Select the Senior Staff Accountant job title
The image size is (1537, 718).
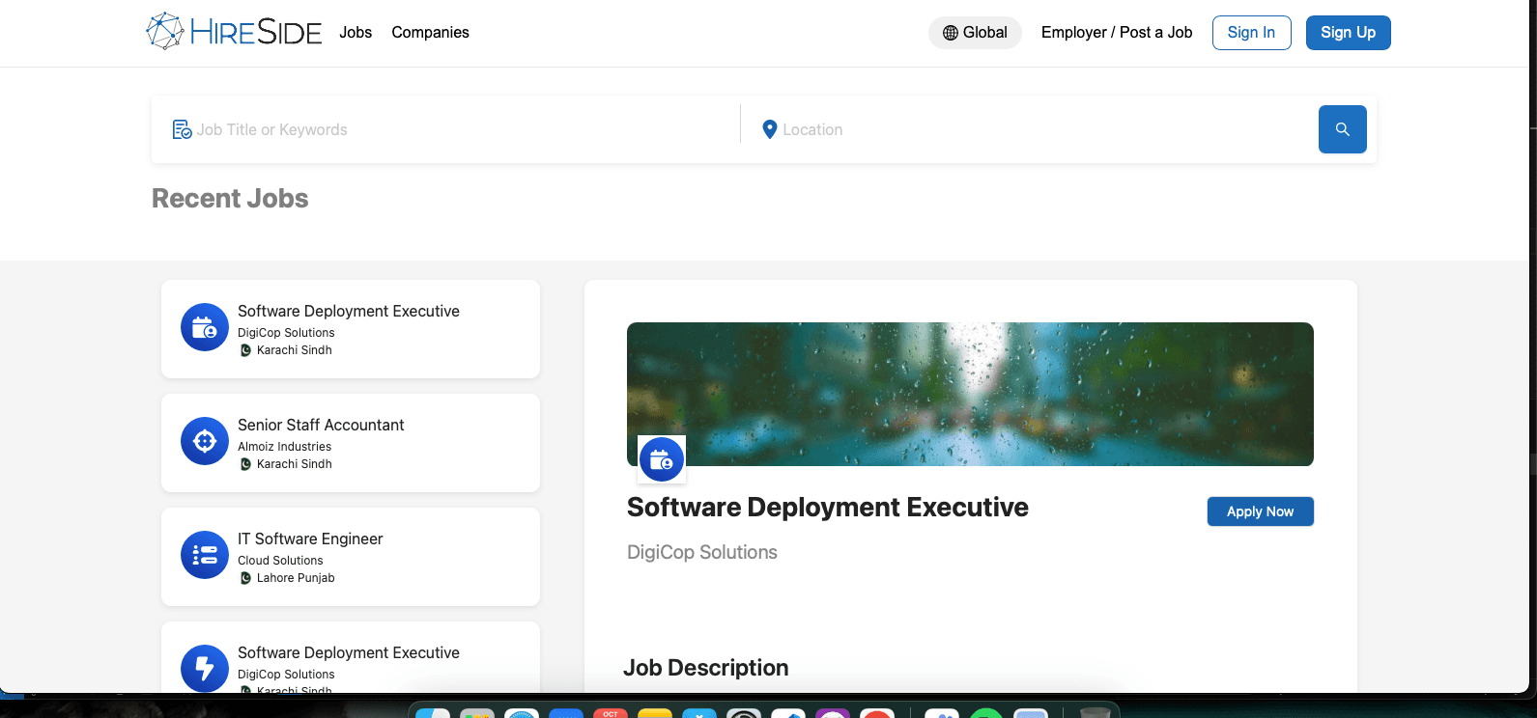point(321,425)
